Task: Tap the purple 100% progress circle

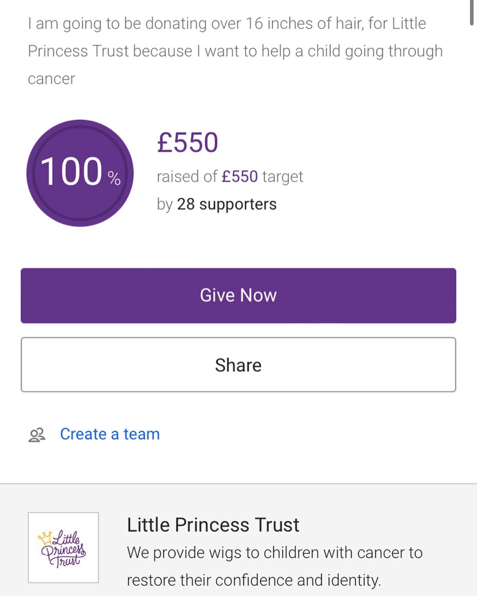Action: [80, 173]
